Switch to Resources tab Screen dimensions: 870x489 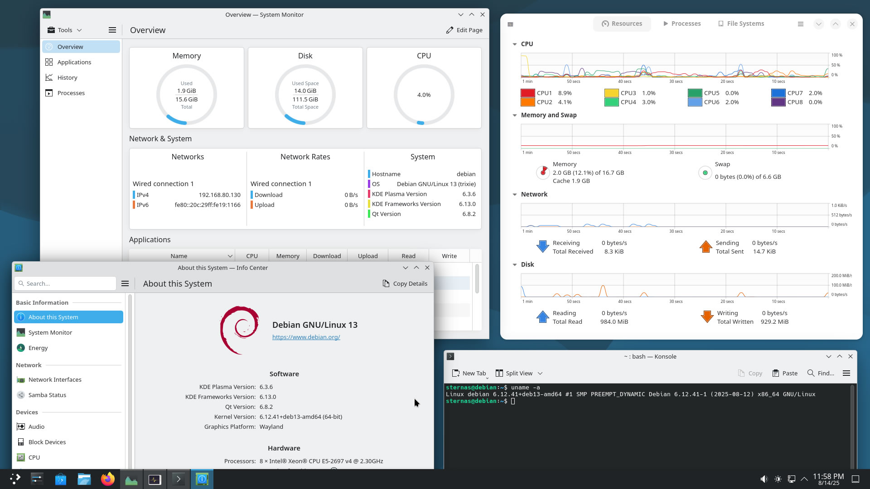pos(622,24)
